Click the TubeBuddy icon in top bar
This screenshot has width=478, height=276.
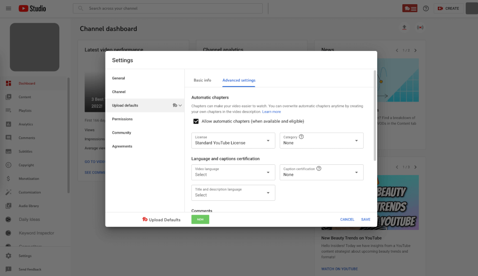[409, 8]
